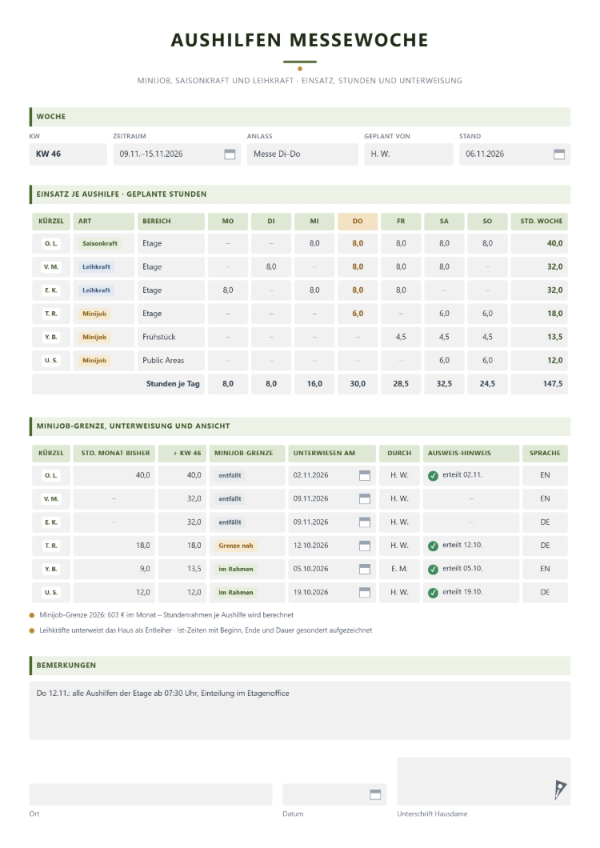Open calendar icon for date 12.10.2026
600x848 pixels.
pos(365,546)
